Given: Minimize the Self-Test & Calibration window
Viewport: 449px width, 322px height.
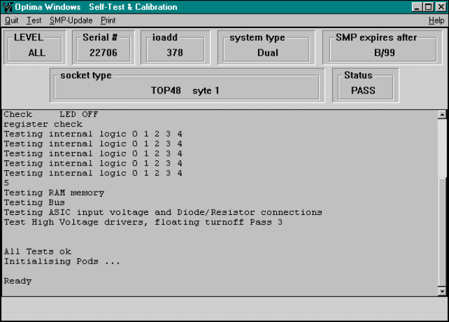Looking at the screenshot, I should [417, 6].
